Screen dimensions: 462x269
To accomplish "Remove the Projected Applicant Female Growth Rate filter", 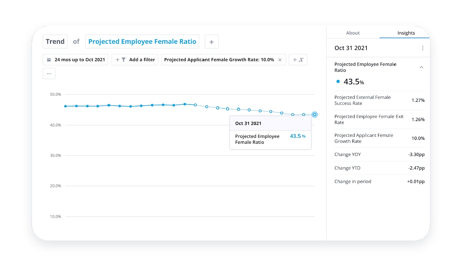I will pos(280,60).
